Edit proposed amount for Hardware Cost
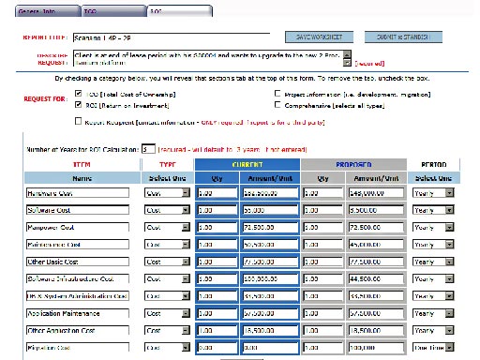Viewport: 480px width, 360px height. coord(376,193)
